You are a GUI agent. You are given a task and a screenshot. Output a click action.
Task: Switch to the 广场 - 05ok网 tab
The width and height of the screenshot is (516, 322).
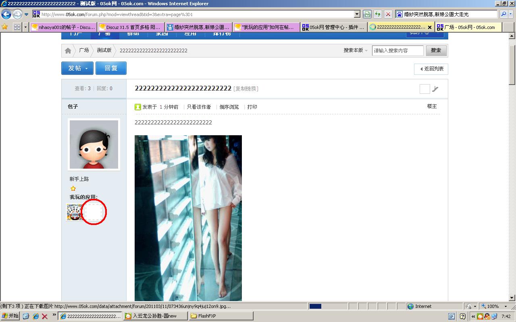tap(469, 27)
